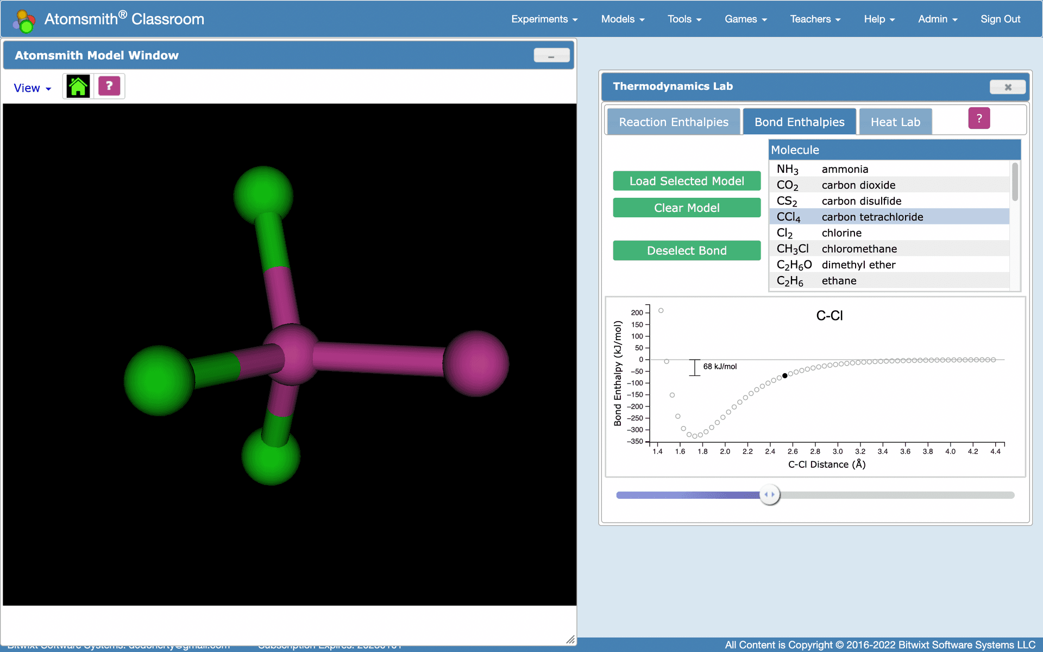Open the Models menu
Image resolution: width=1043 pixels, height=652 pixels.
point(623,19)
